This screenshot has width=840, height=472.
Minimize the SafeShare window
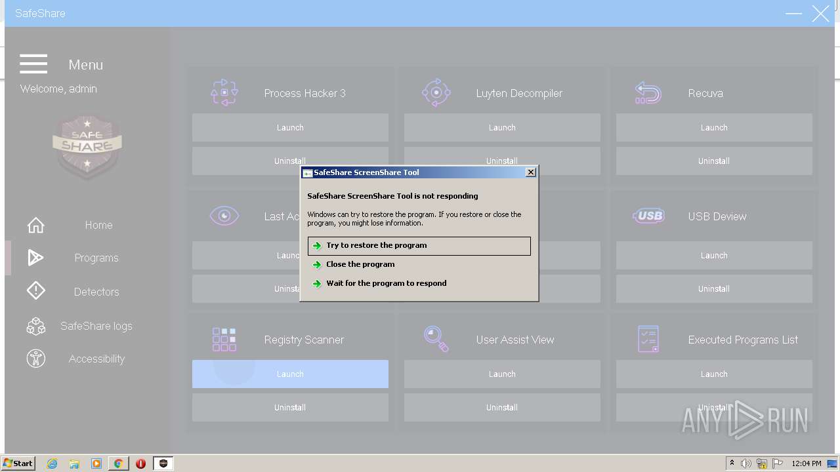click(794, 13)
